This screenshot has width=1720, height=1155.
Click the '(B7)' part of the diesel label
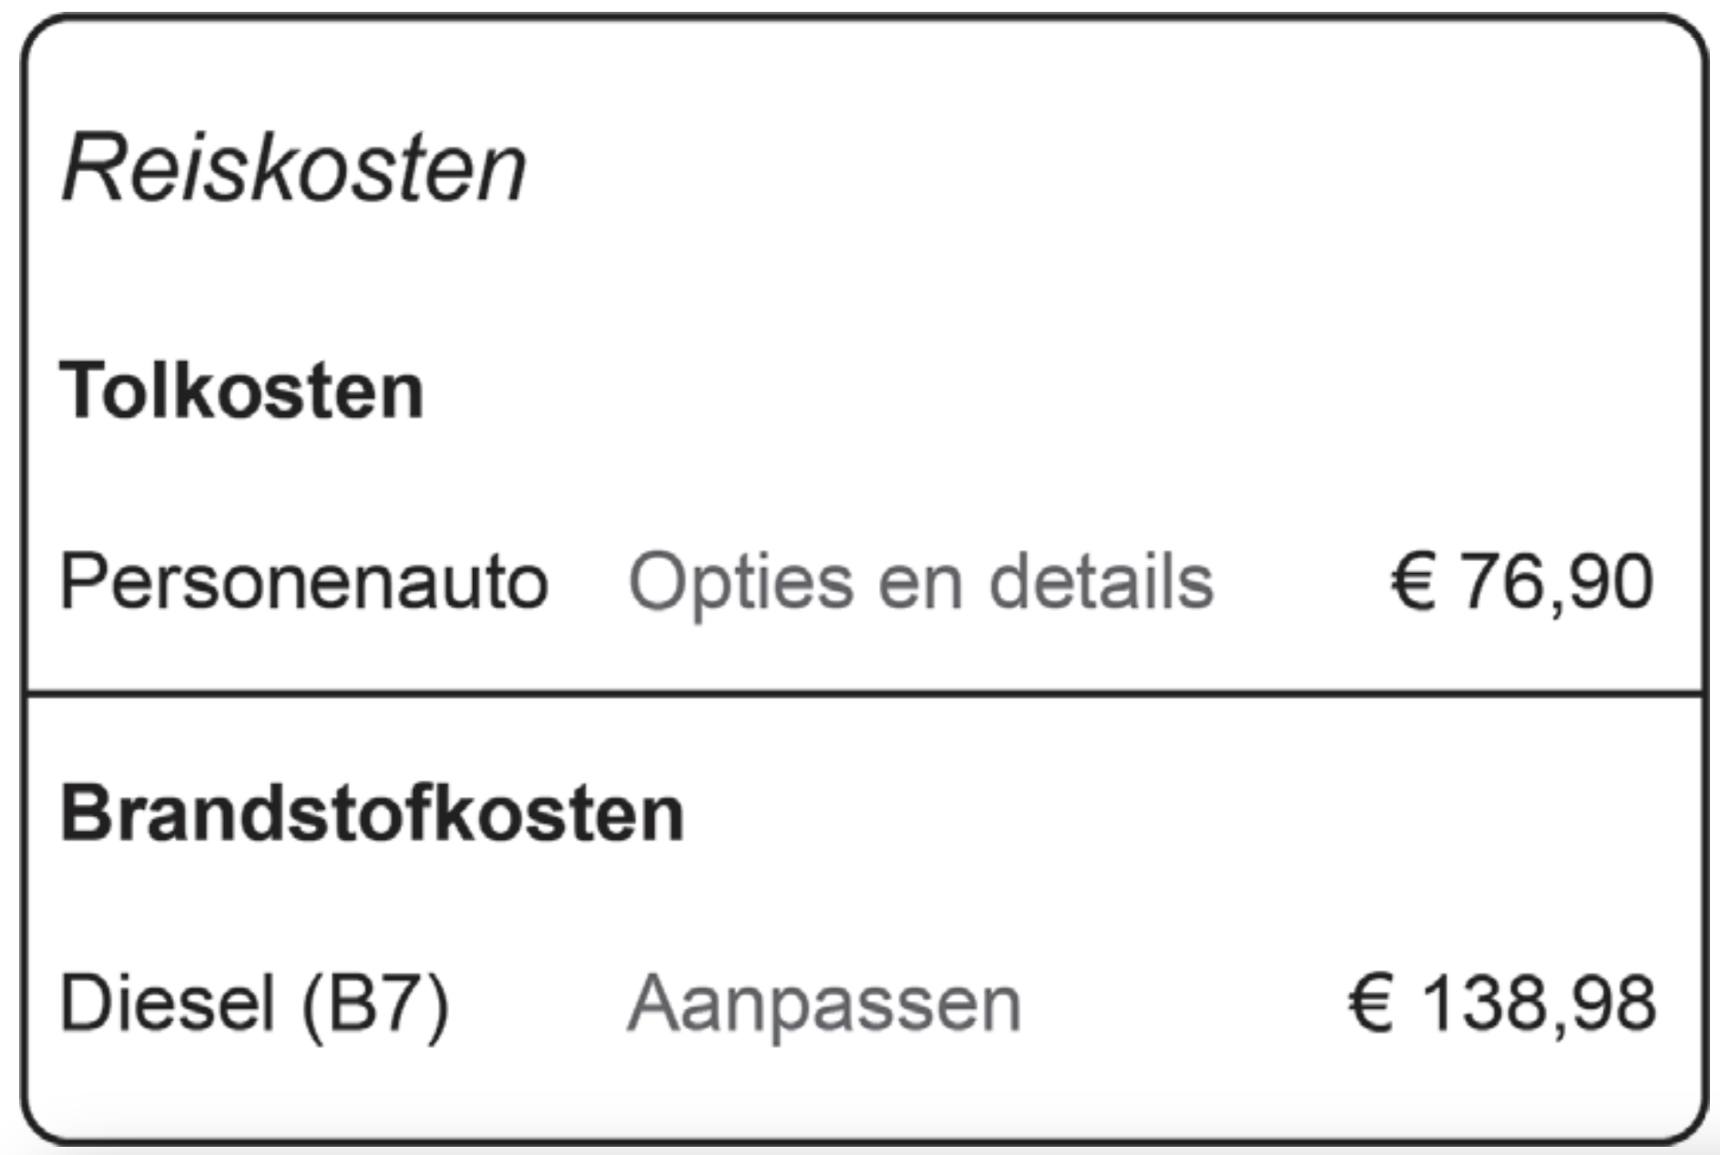click(375, 1004)
